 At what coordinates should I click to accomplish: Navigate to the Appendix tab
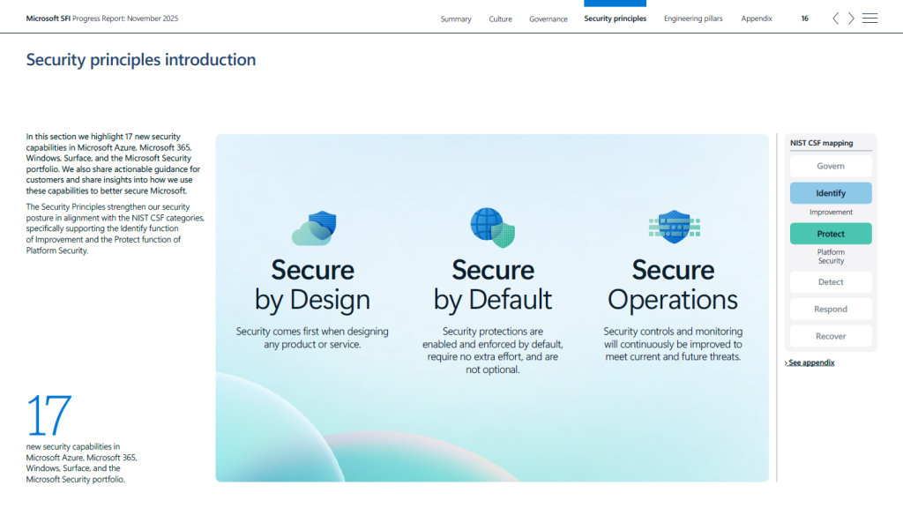(757, 19)
